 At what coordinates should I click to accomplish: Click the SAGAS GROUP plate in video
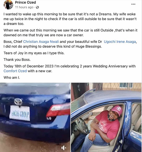[x=20, y=113]
